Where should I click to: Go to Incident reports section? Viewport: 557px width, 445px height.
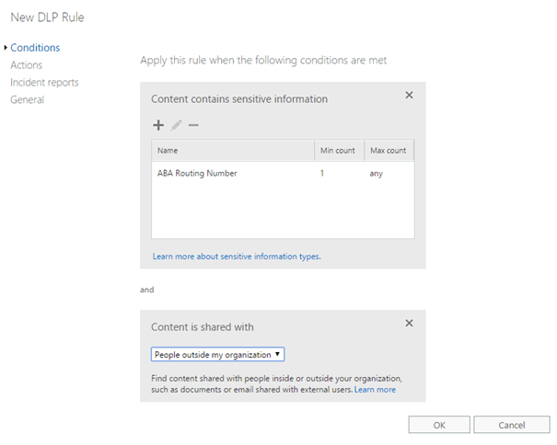pos(44,83)
